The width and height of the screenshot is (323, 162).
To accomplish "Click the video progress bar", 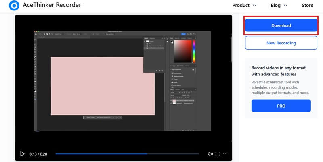I will 127,154.
